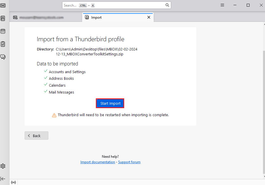Open the Mail space icon in sidebar
Image resolution: width=265 pixels, height=185 pixels.
3,5
